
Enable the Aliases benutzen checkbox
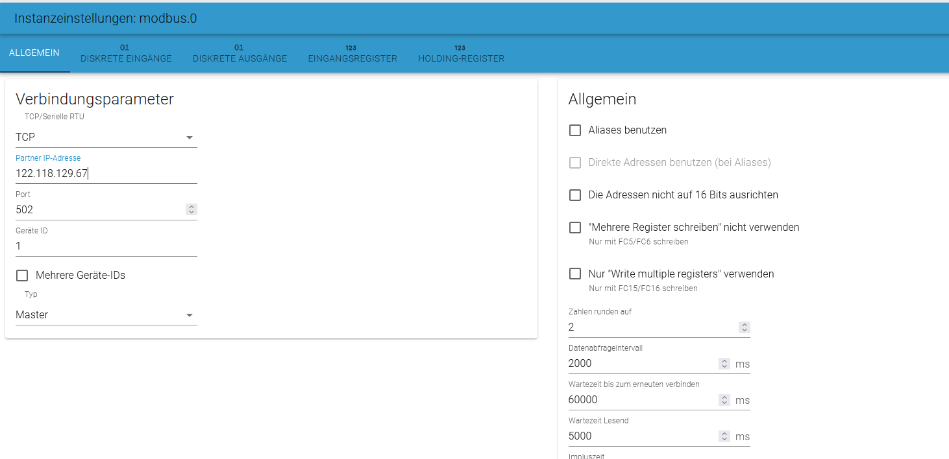pos(575,130)
